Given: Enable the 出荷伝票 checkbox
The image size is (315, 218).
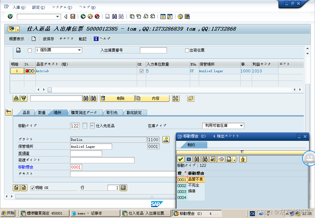Looking at the screenshot, I should tap(187, 50).
